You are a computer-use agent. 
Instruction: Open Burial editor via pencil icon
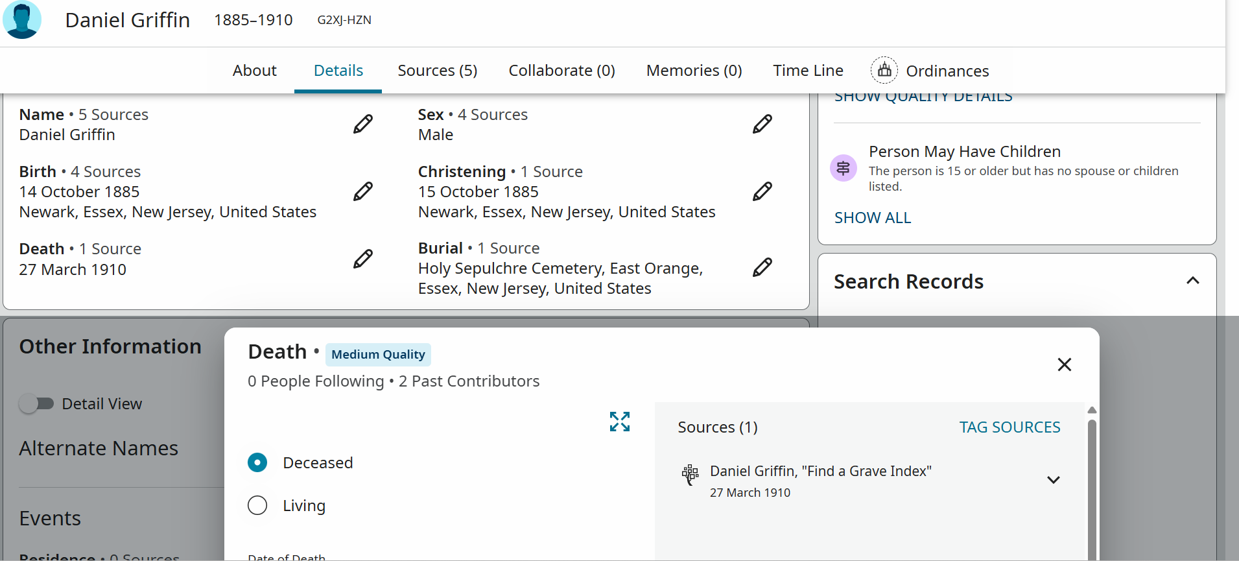pos(762,267)
